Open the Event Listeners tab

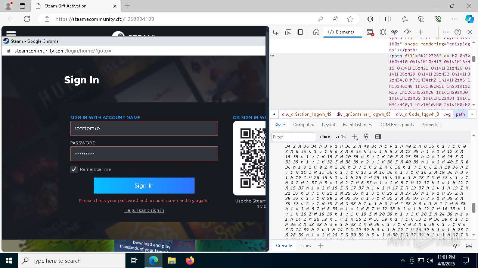pyautogui.click(x=357, y=125)
